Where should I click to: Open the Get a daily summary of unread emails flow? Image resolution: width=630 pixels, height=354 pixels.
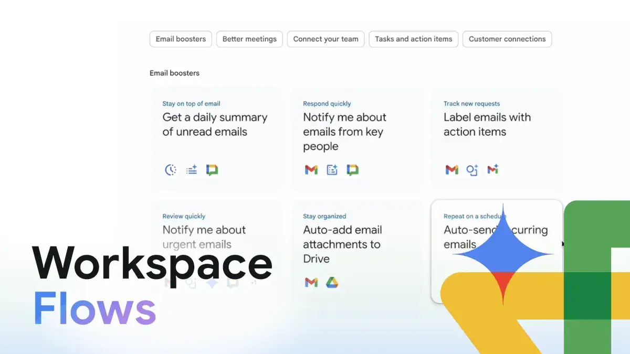pyautogui.click(x=215, y=124)
